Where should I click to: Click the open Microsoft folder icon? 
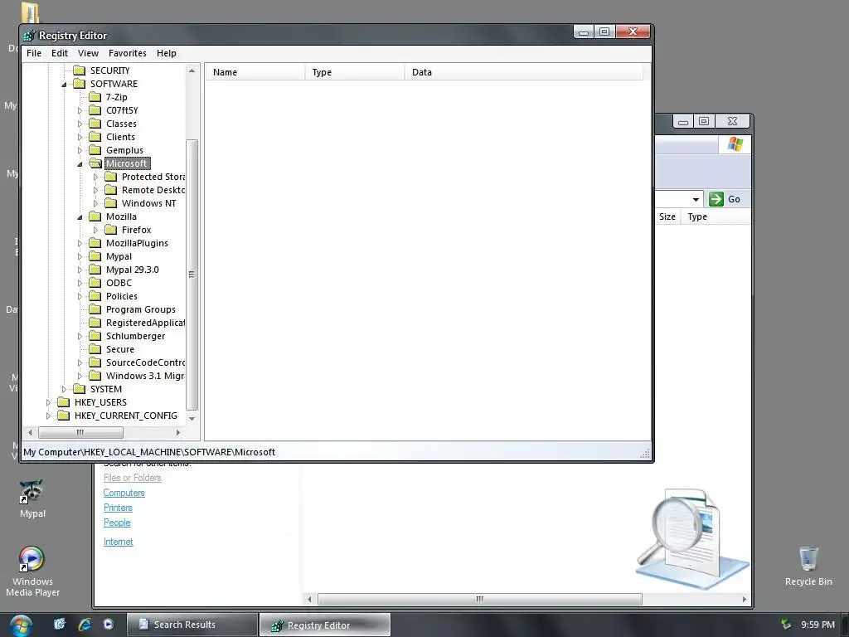pos(95,163)
